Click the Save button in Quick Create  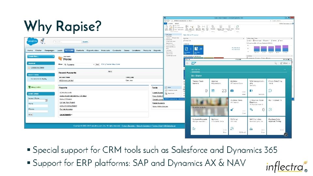pyautogui.click(x=30, y=114)
